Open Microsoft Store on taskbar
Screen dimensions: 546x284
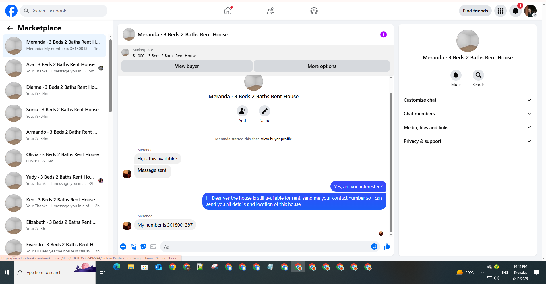coord(145,267)
